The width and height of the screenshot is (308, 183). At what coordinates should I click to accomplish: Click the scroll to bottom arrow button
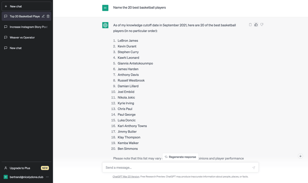[x=300, y=156]
